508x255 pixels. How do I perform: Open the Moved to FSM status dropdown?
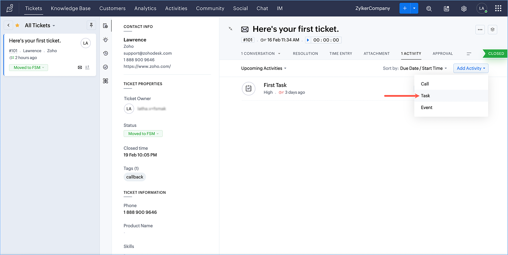coord(143,134)
